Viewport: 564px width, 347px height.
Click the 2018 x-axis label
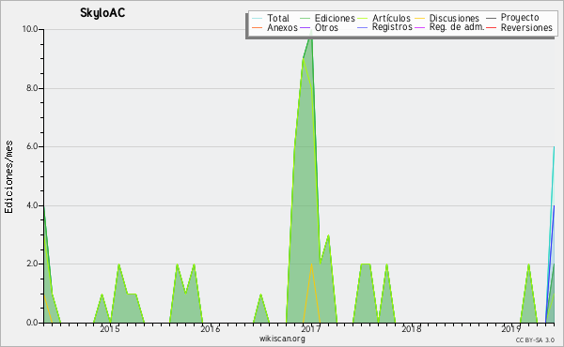[411, 328]
